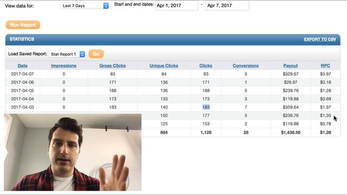
Task: Click the Clicks value 177
Action: pos(206,115)
